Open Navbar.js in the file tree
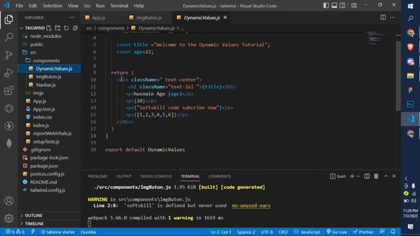 (x=46, y=85)
